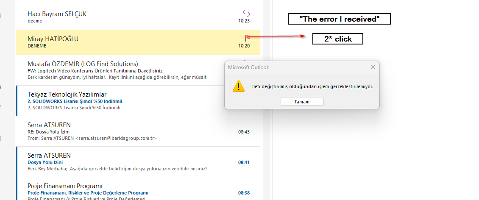
Task: Click the serra.atsuren@baridagroup.com.tr address text
Action: click(x=116, y=138)
